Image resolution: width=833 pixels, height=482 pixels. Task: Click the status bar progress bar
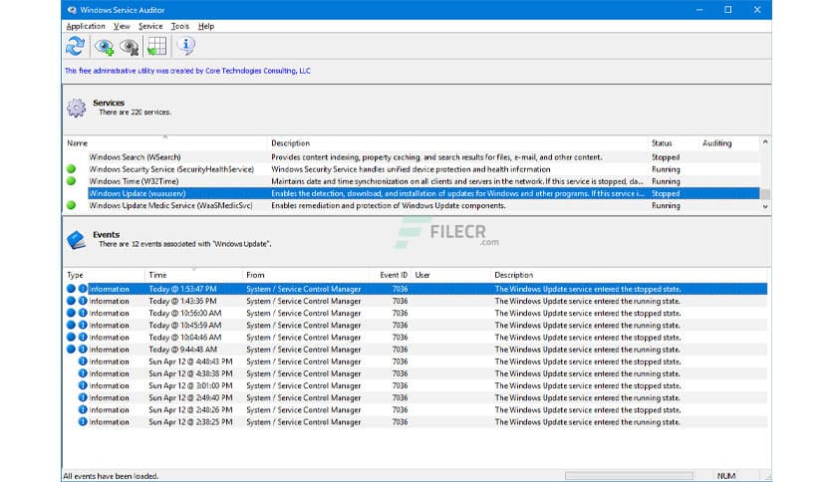coord(629,476)
